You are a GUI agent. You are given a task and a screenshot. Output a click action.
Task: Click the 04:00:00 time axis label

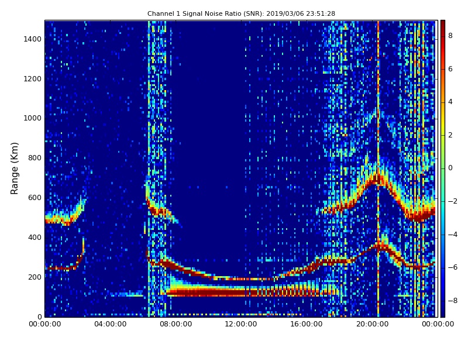coord(110,324)
